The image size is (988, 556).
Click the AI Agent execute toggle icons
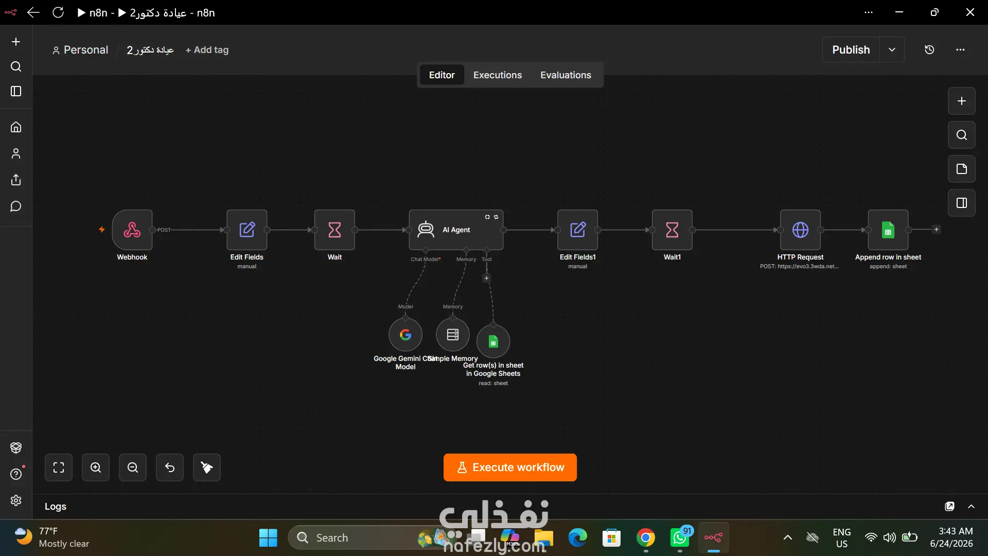pyautogui.click(x=491, y=217)
